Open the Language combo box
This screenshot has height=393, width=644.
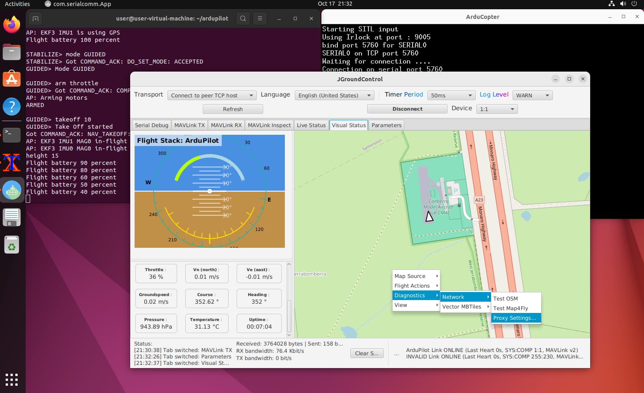334,95
